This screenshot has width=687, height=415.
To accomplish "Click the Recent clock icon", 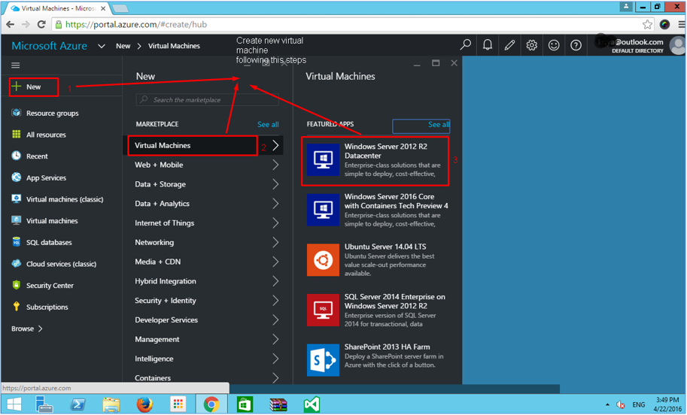I will tap(17, 156).
